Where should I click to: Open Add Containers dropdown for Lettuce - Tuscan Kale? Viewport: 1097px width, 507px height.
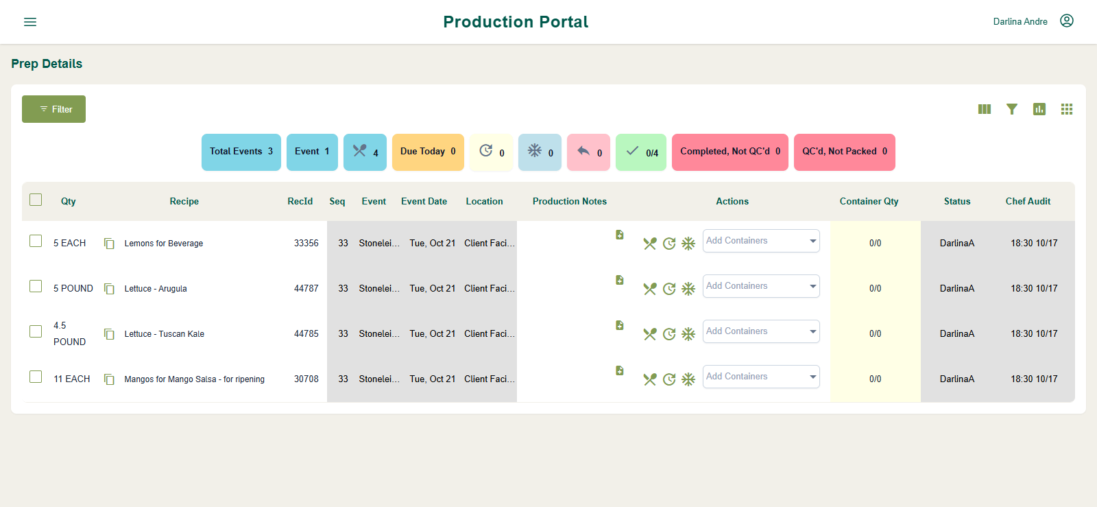761,331
